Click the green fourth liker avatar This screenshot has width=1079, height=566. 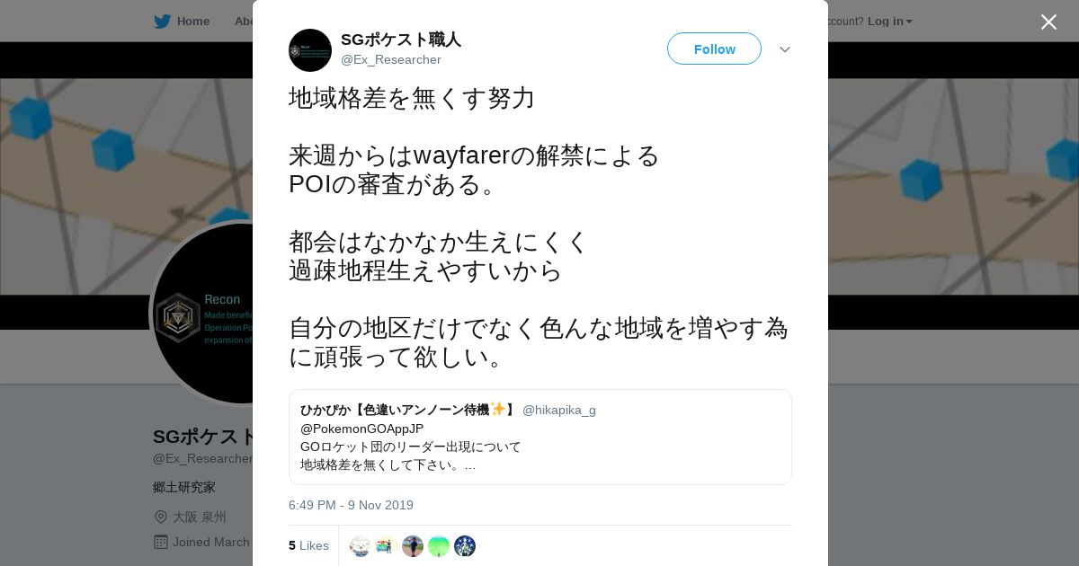[x=439, y=546]
